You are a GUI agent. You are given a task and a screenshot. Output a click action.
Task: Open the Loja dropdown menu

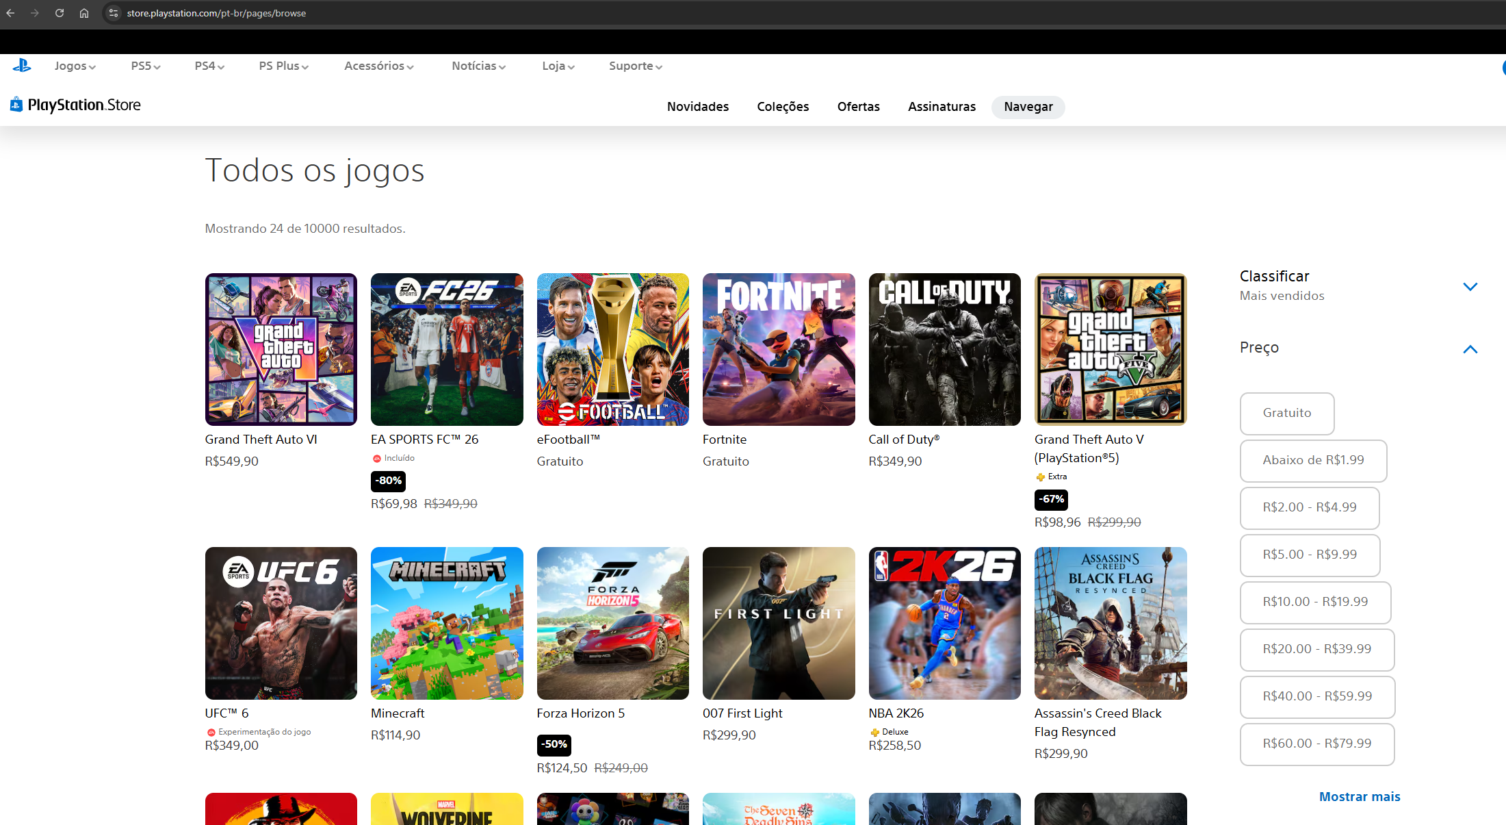558,66
